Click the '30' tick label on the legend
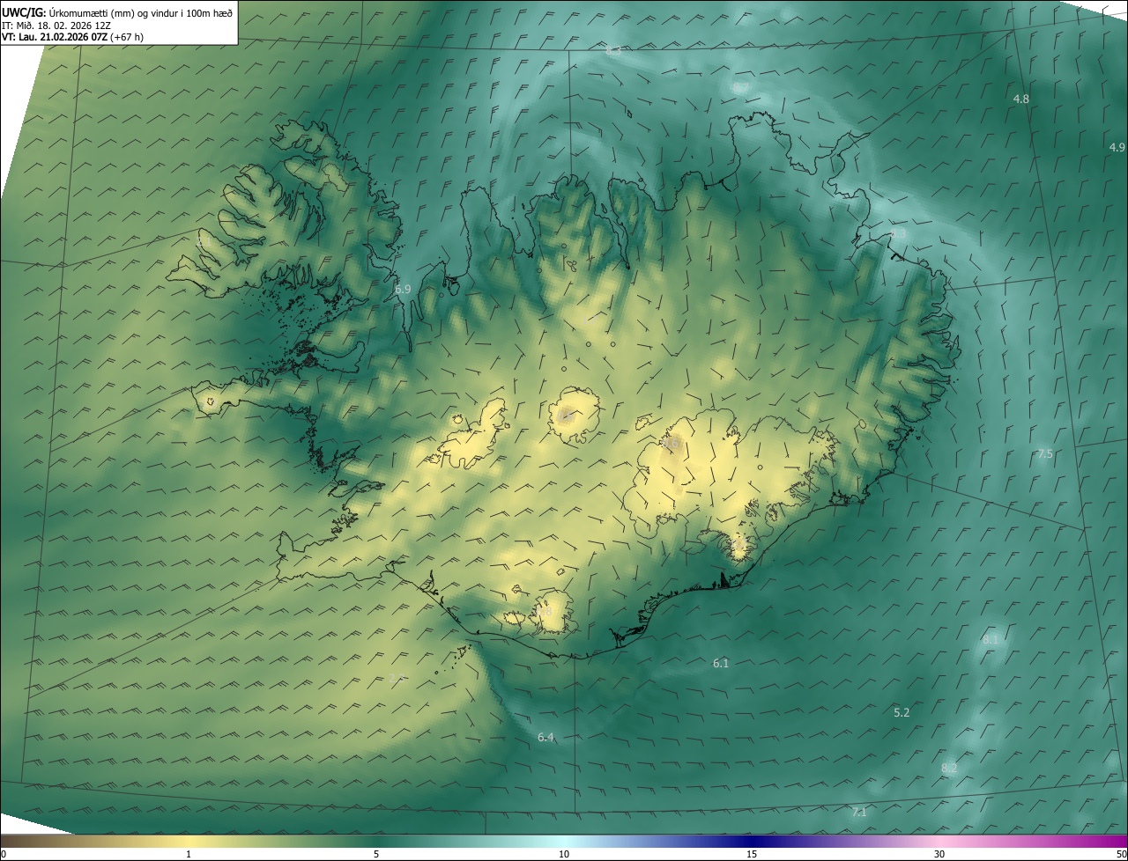The width and height of the screenshot is (1128, 861). pos(939,854)
